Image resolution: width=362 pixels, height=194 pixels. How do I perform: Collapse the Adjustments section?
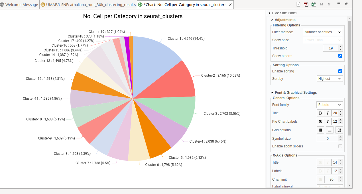tap(285, 20)
